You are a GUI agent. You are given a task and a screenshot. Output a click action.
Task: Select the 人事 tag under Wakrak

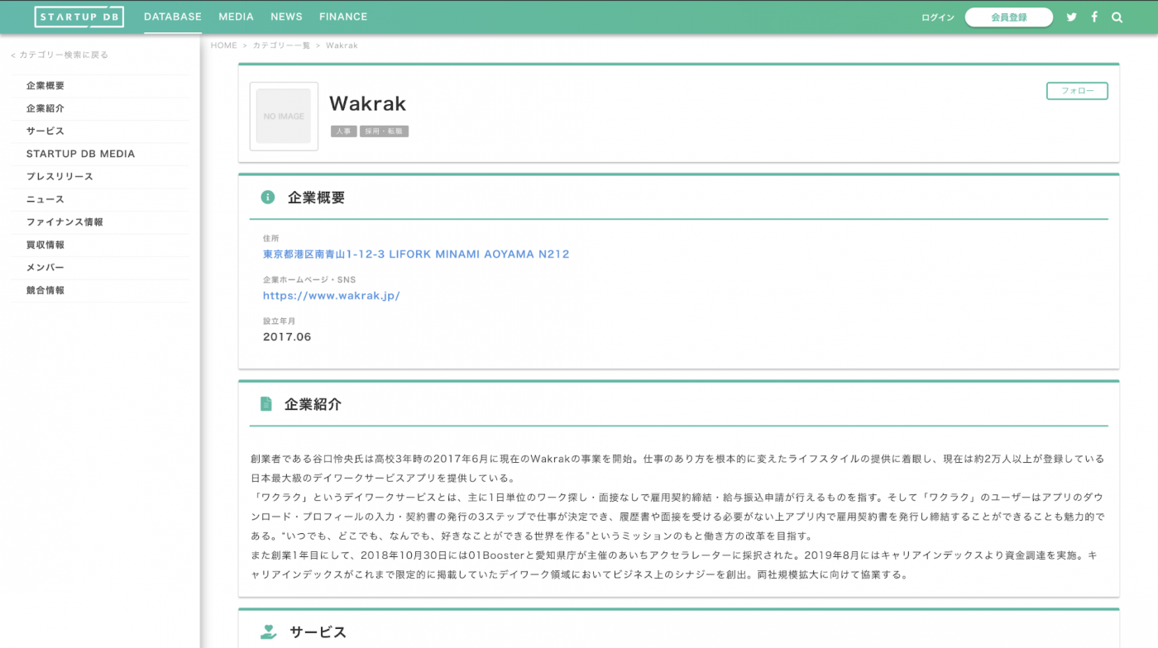344,131
